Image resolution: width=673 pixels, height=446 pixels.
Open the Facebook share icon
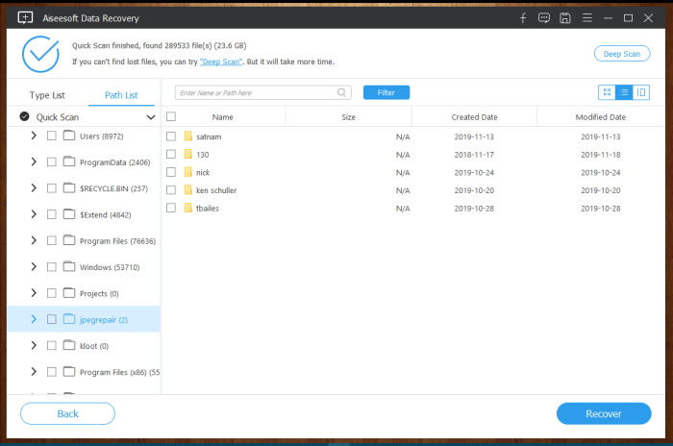coord(523,17)
